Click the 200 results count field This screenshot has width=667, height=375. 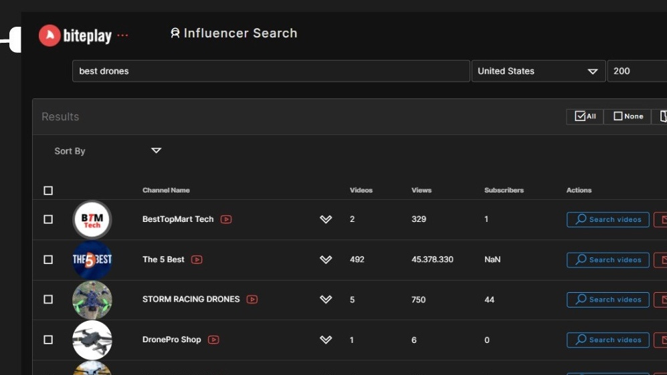pyautogui.click(x=637, y=71)
